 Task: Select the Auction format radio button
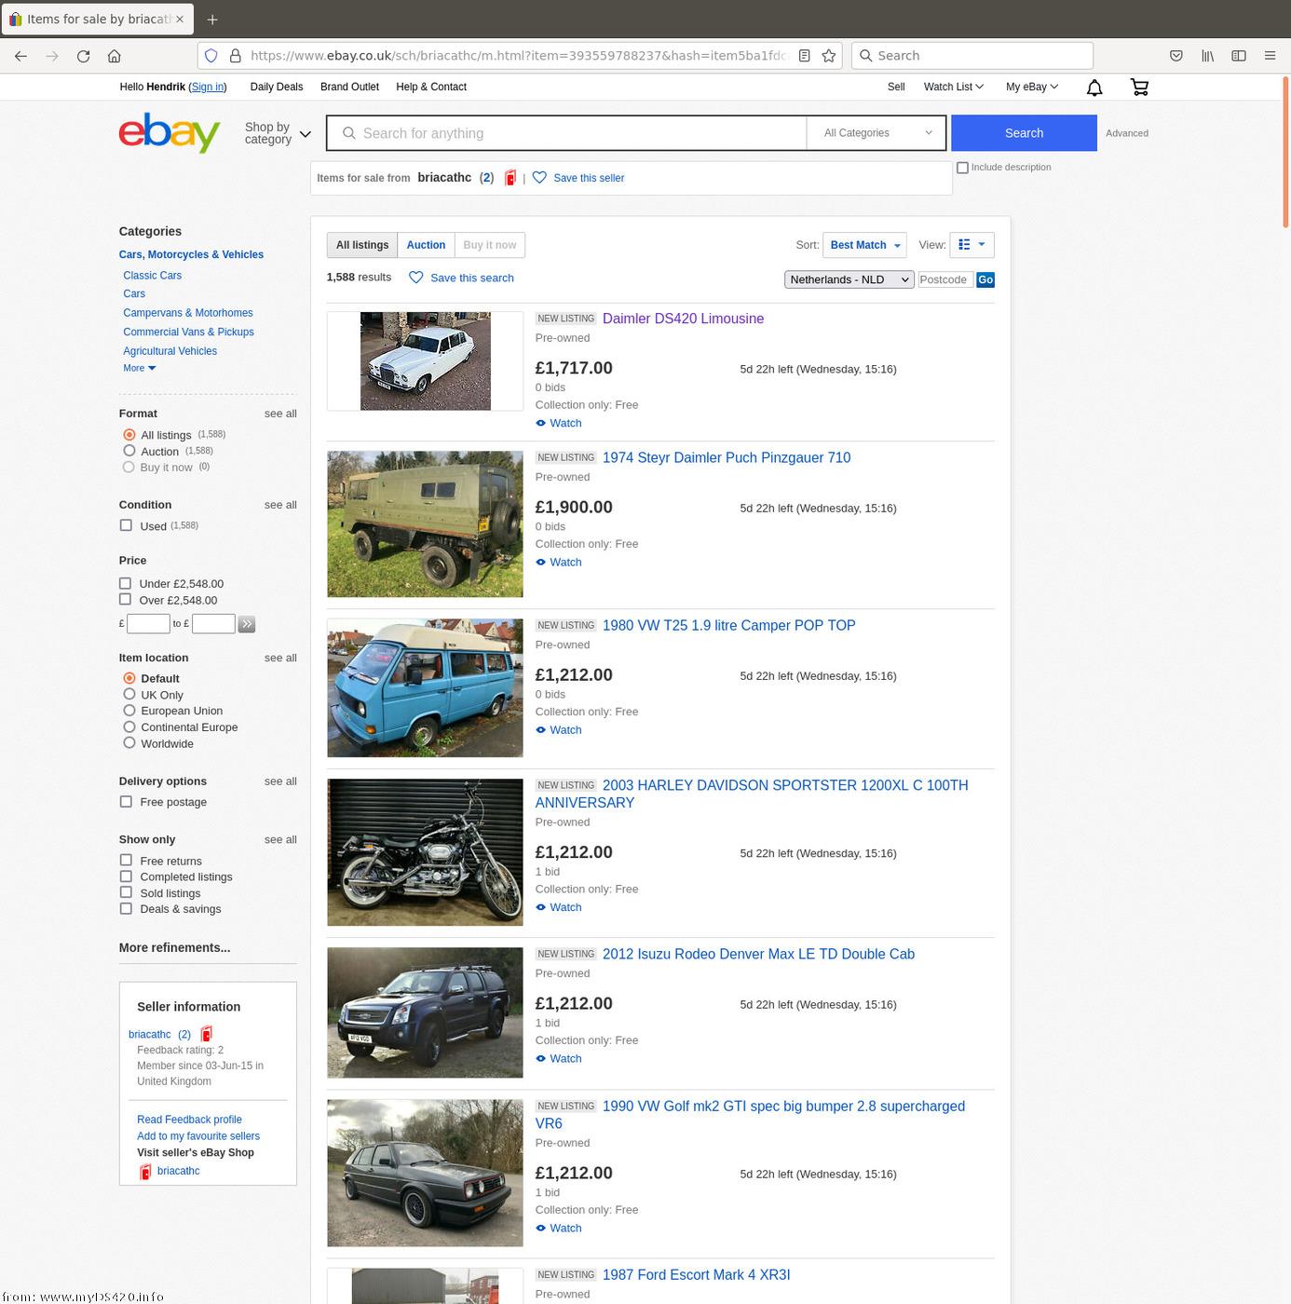click(129, 451)
